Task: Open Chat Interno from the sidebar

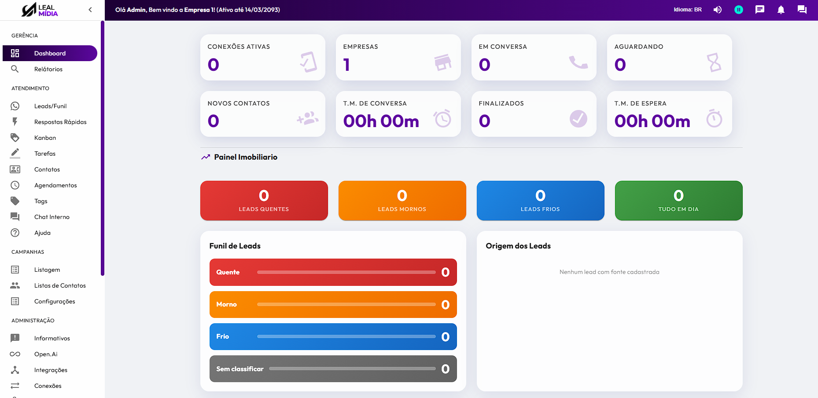Action: point(52,217)
